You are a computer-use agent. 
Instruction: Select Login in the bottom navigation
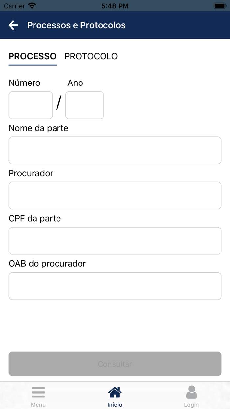[192, 396]
